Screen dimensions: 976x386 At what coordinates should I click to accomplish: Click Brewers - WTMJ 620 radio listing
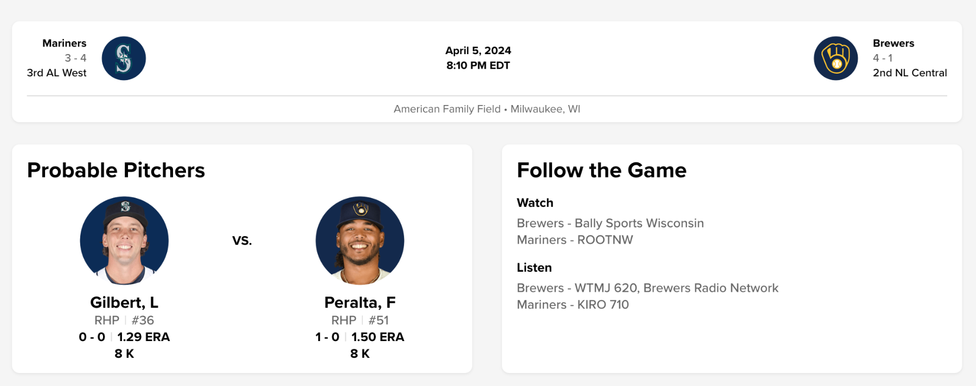click(x=647, y=288)
